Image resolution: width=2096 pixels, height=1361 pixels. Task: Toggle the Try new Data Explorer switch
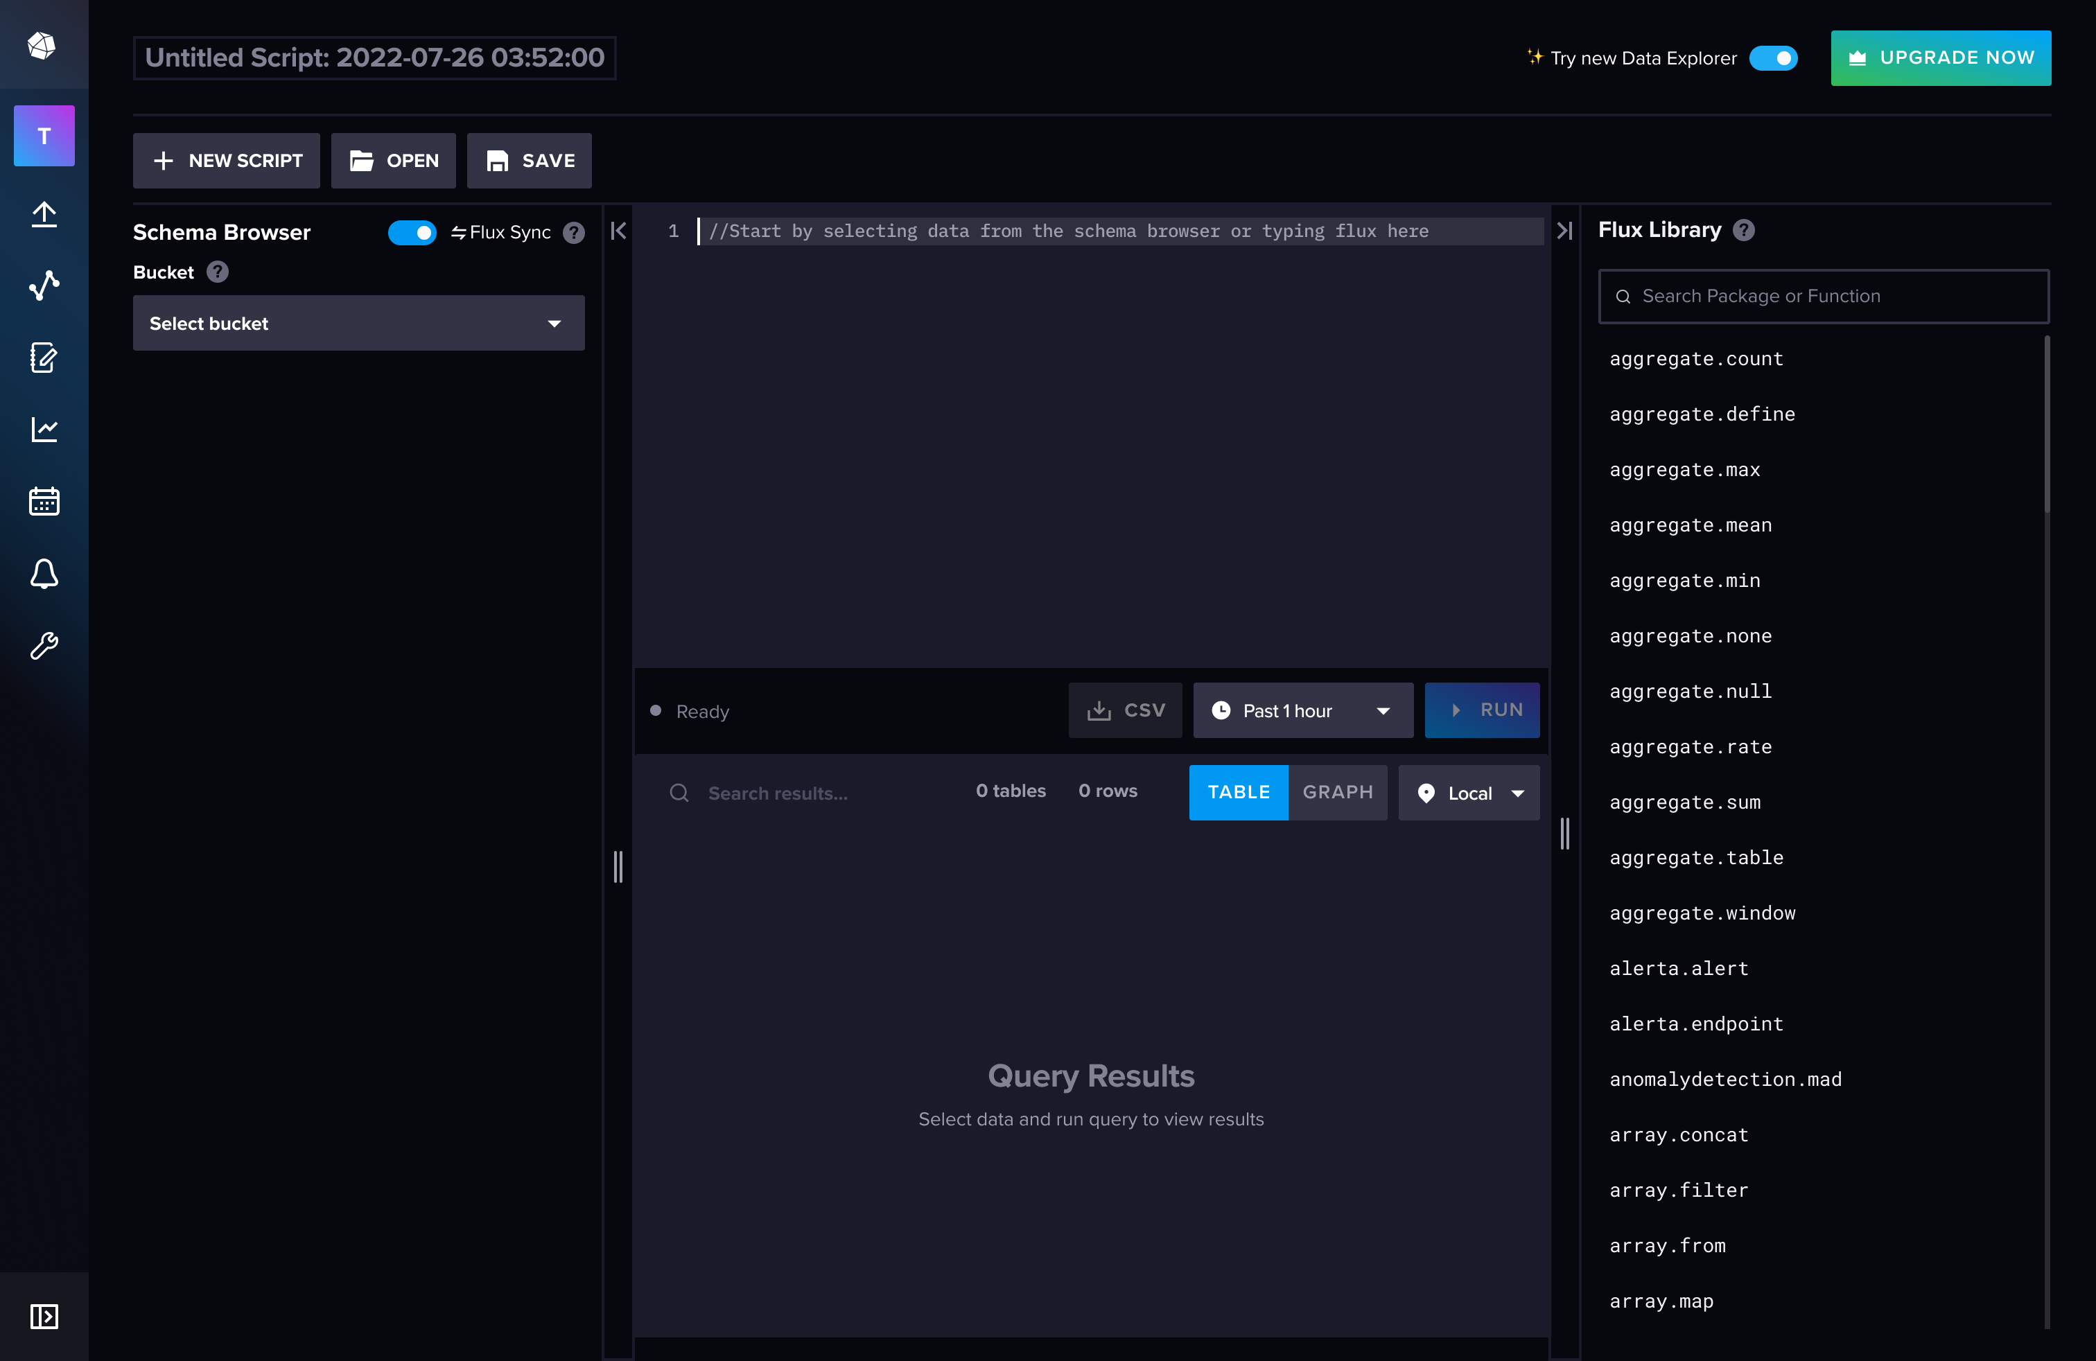click(1773, 58)
